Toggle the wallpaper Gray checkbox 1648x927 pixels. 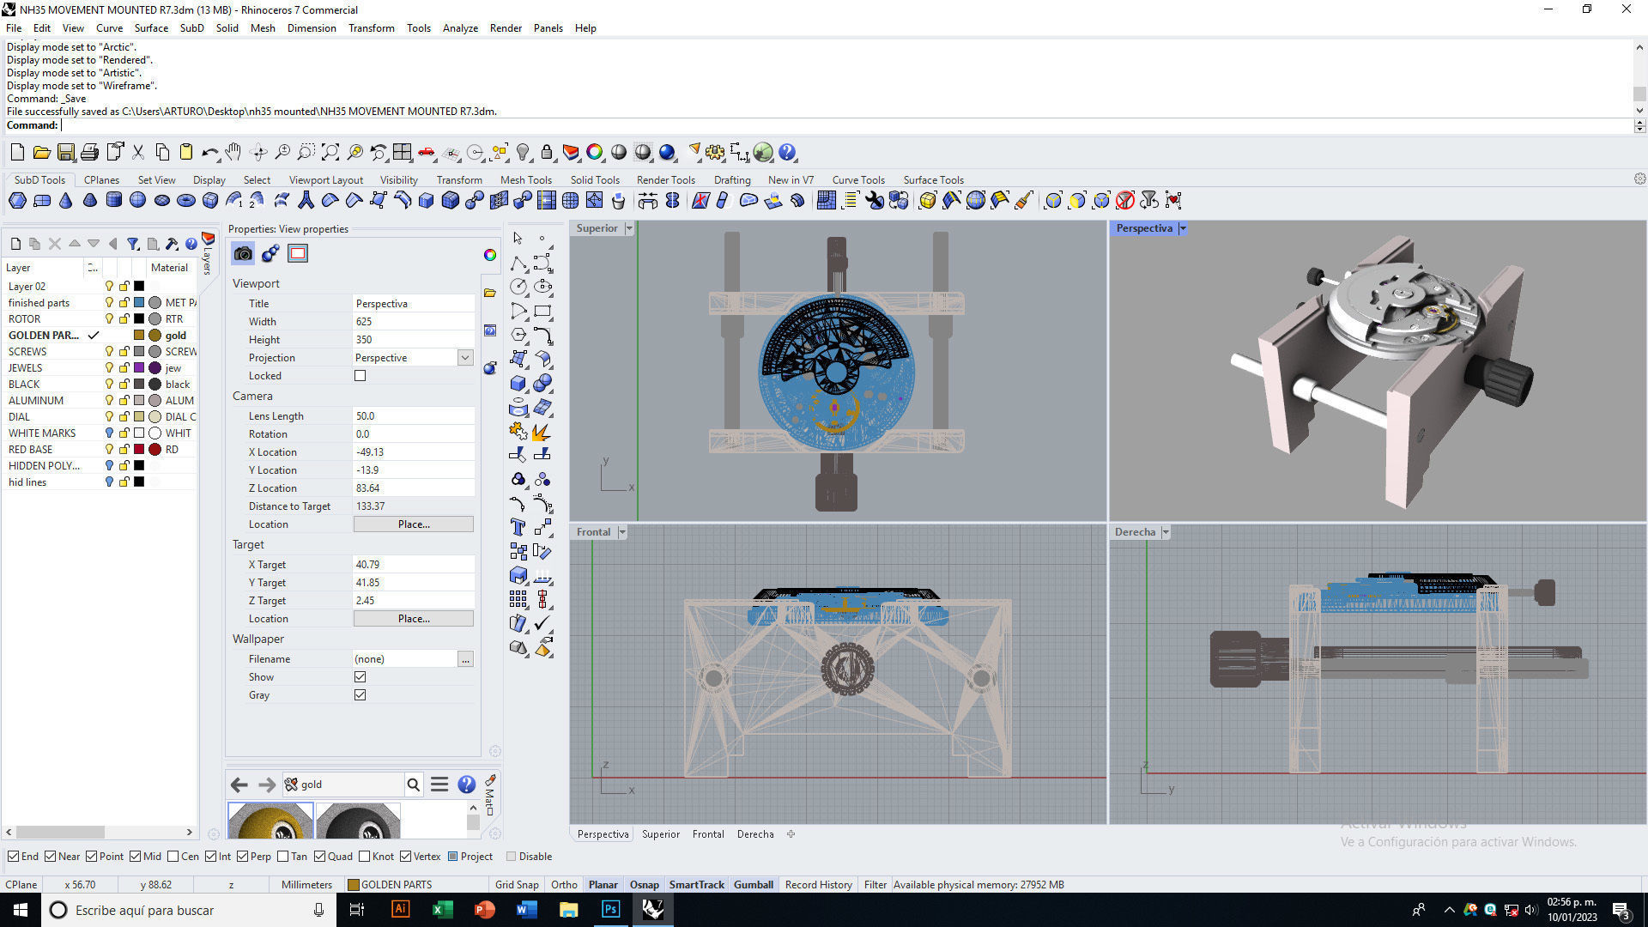click(360, 695)
